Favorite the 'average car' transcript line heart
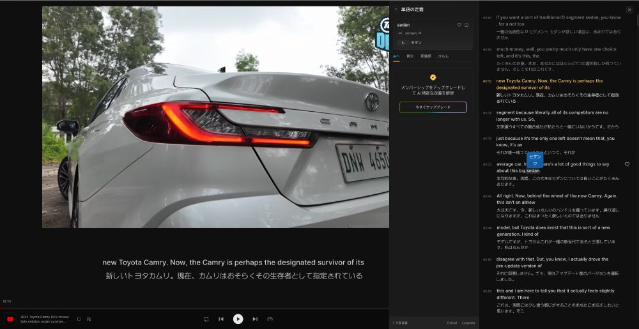Viewport: 639px width, 329px height. pyautogui.click(x=627, y=164)
